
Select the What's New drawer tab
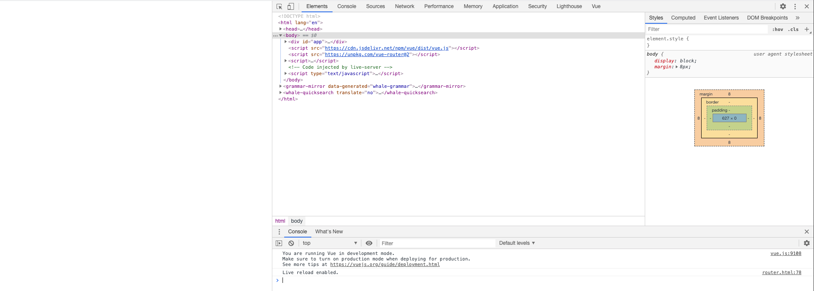(329, 232)
